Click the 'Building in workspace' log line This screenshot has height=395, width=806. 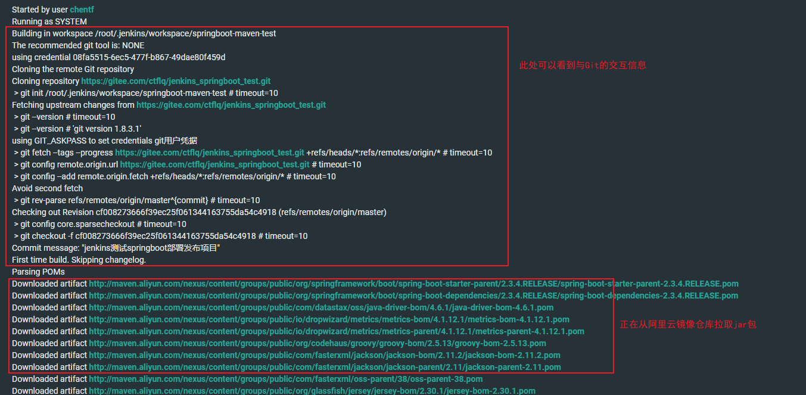pos(144,33)
